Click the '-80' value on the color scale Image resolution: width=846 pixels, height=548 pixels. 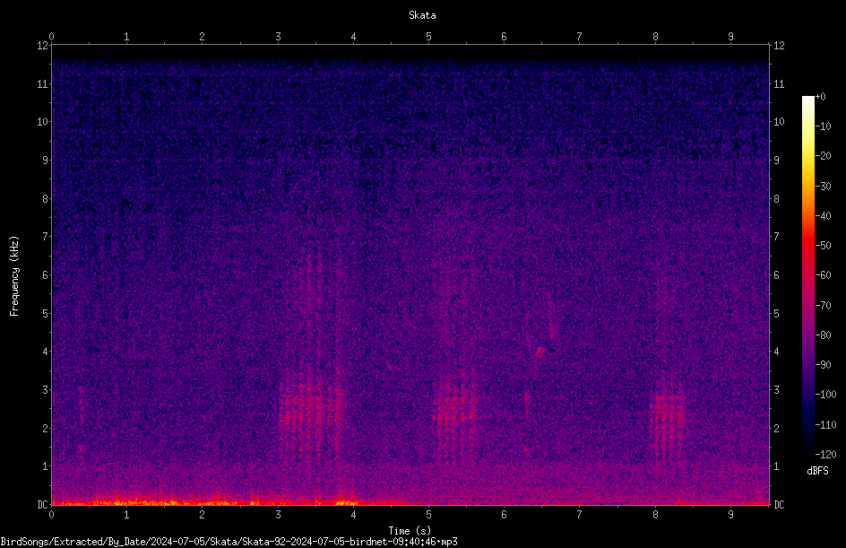pos(823,335)
